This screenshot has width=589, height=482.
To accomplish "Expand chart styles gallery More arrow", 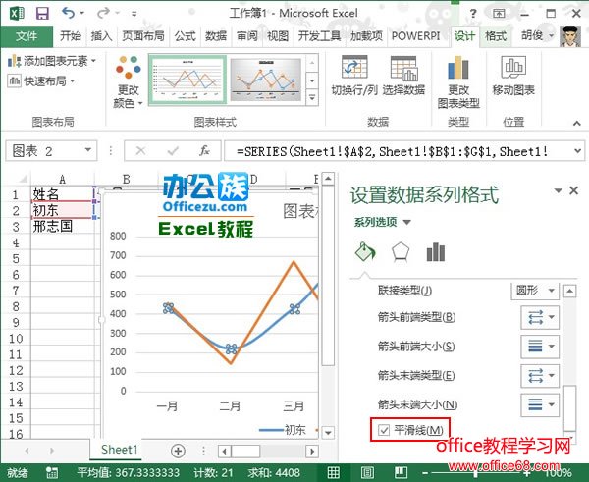I will (312, 98).
